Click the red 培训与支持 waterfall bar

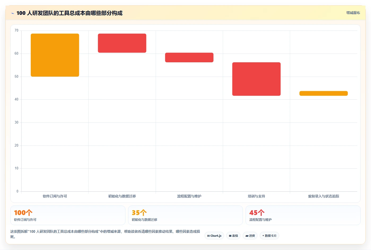[x=256, y=79]
